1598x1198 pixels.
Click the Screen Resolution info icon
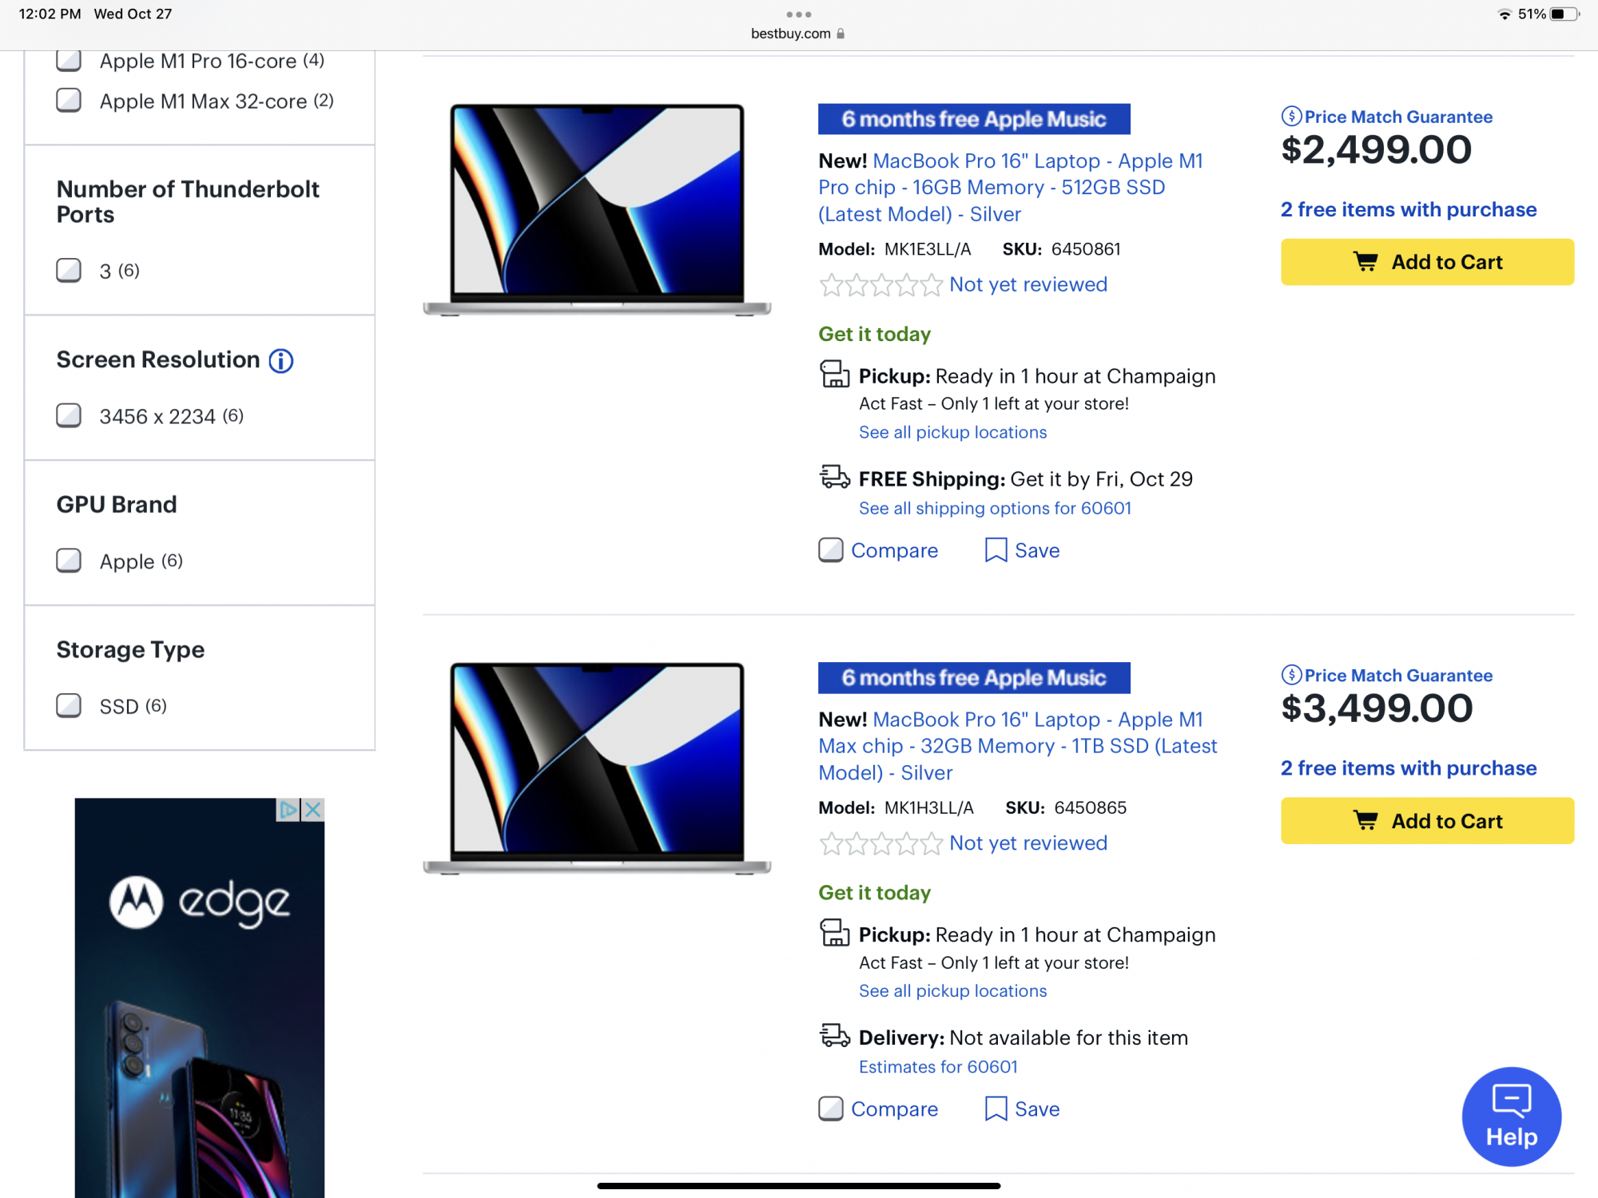280,361
